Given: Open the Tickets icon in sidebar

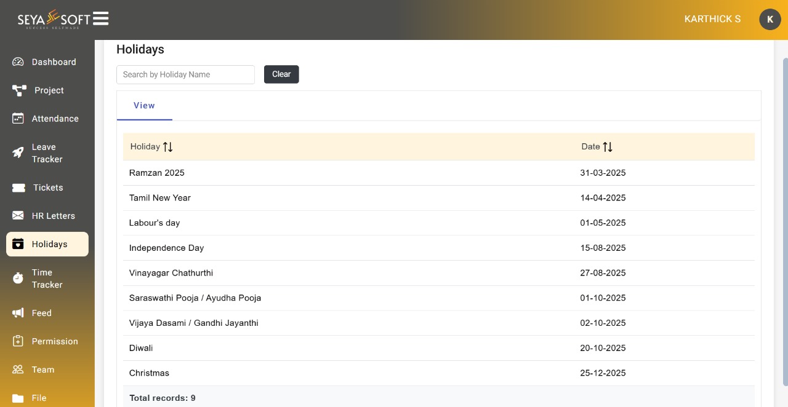Looking at the screenshot, I should click(18, 188).
